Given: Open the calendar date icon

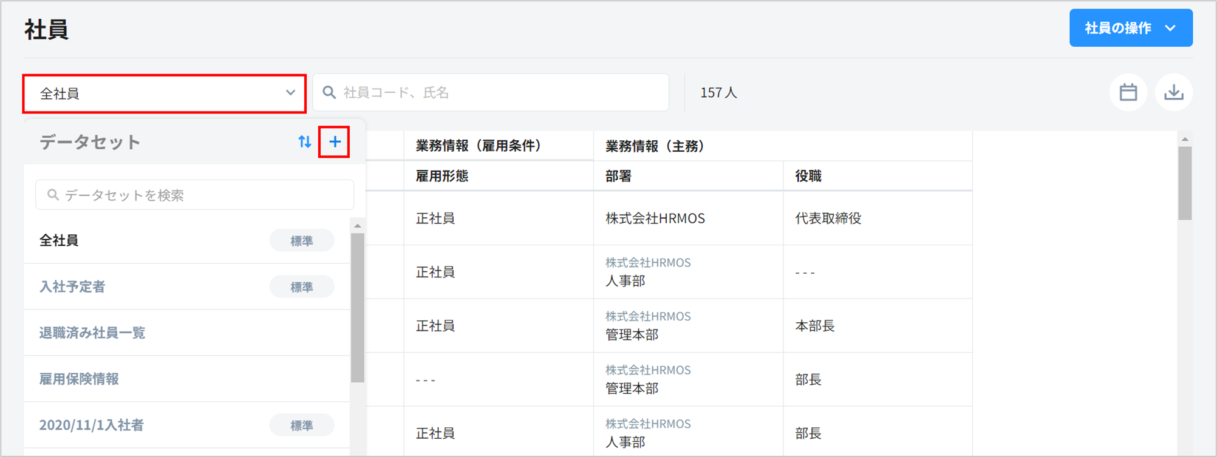Looking at the screenshot, I should (x=1128, y=93).
